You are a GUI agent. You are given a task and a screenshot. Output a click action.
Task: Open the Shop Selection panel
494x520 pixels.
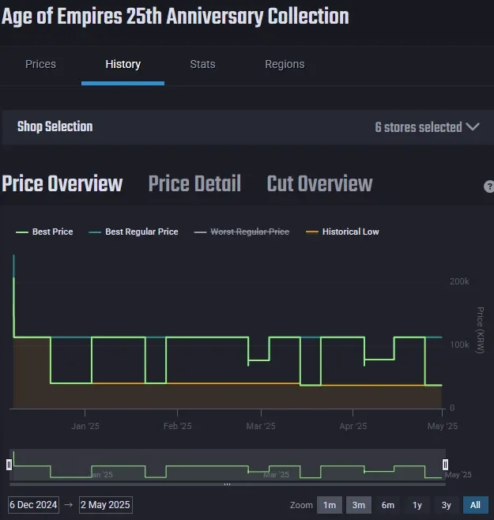tap(55, 126)
